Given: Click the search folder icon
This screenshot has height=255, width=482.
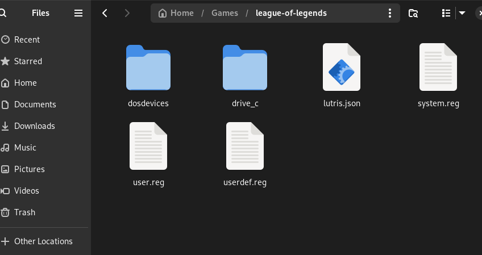Looking at the screenshot, I should coord(413,13).
